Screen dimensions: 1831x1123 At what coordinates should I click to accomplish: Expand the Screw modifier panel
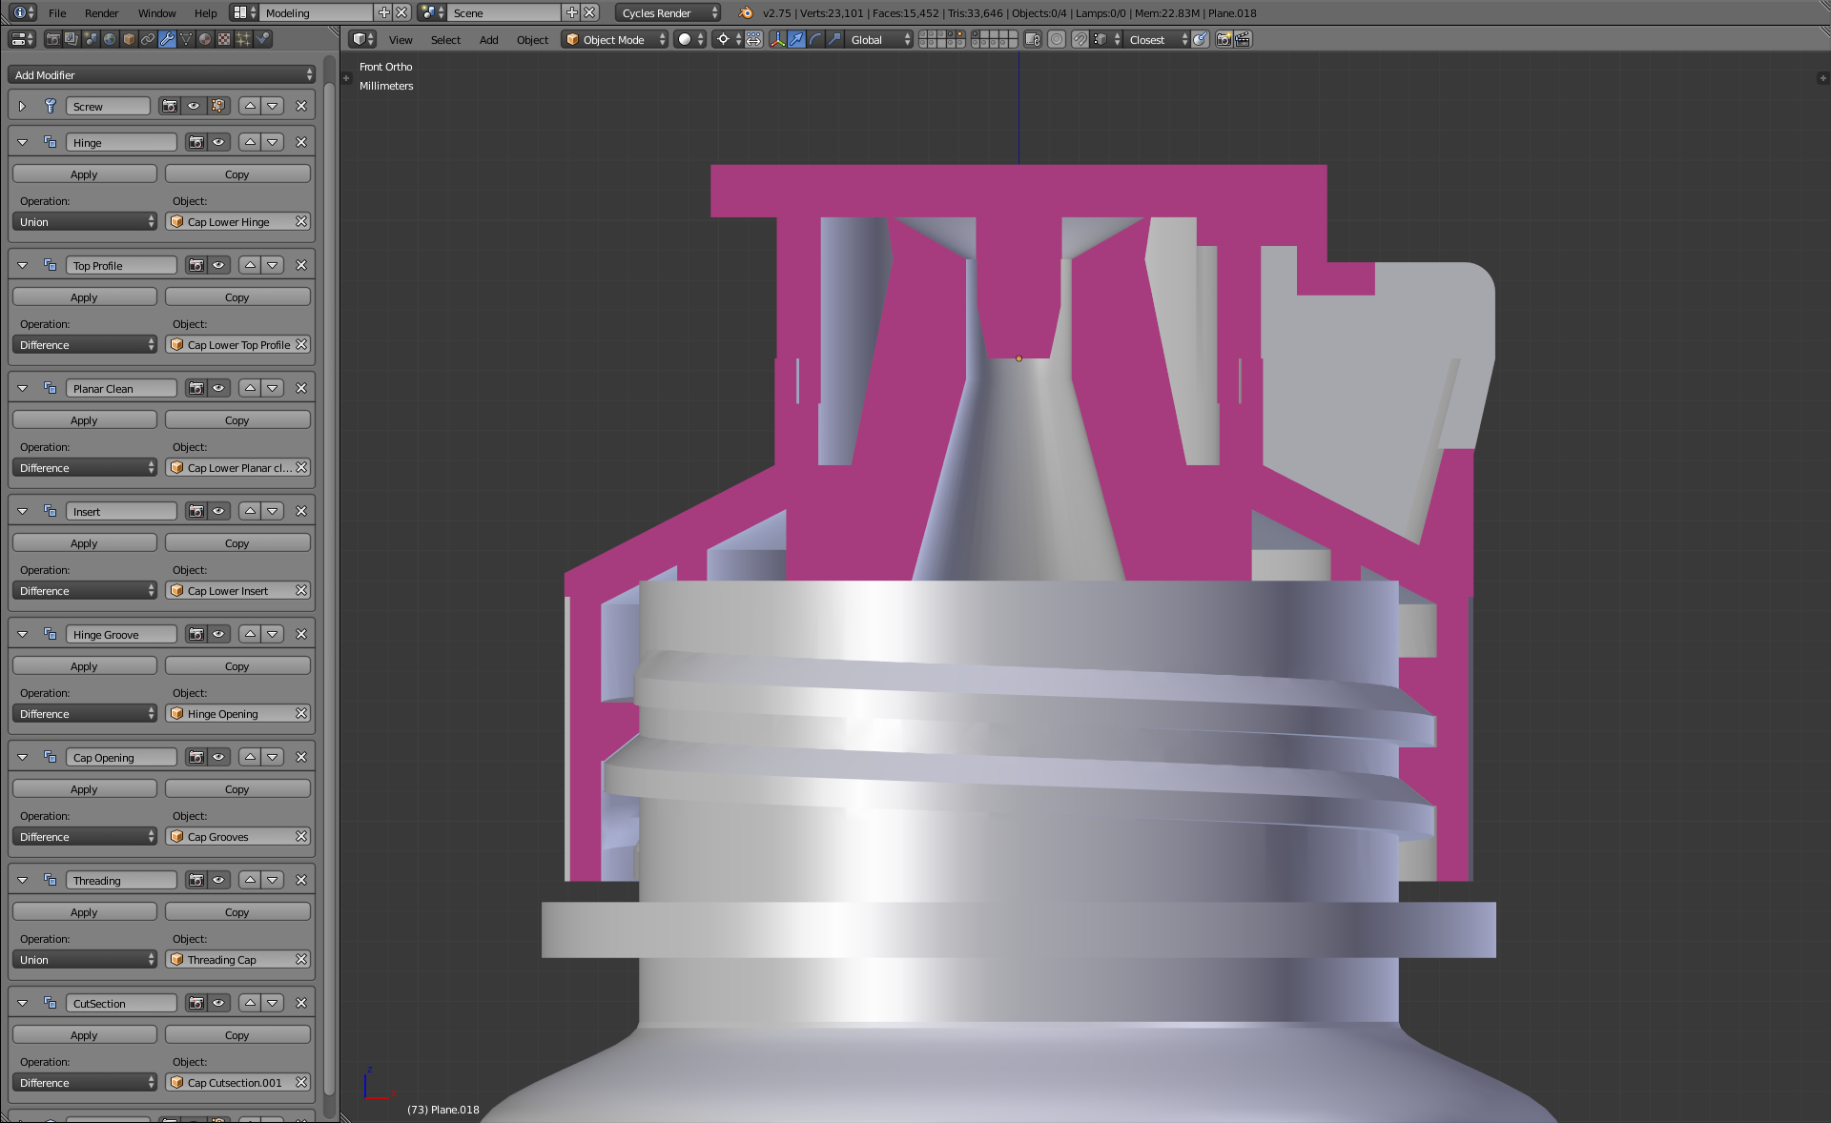coord(22,106)
